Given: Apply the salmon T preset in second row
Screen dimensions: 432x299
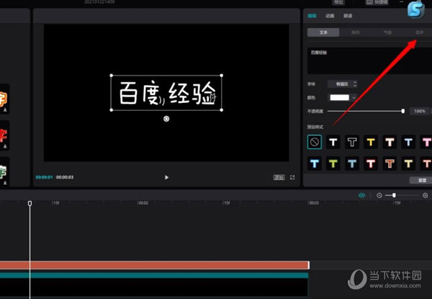Looking at the screenshot, I should [426, 164].
